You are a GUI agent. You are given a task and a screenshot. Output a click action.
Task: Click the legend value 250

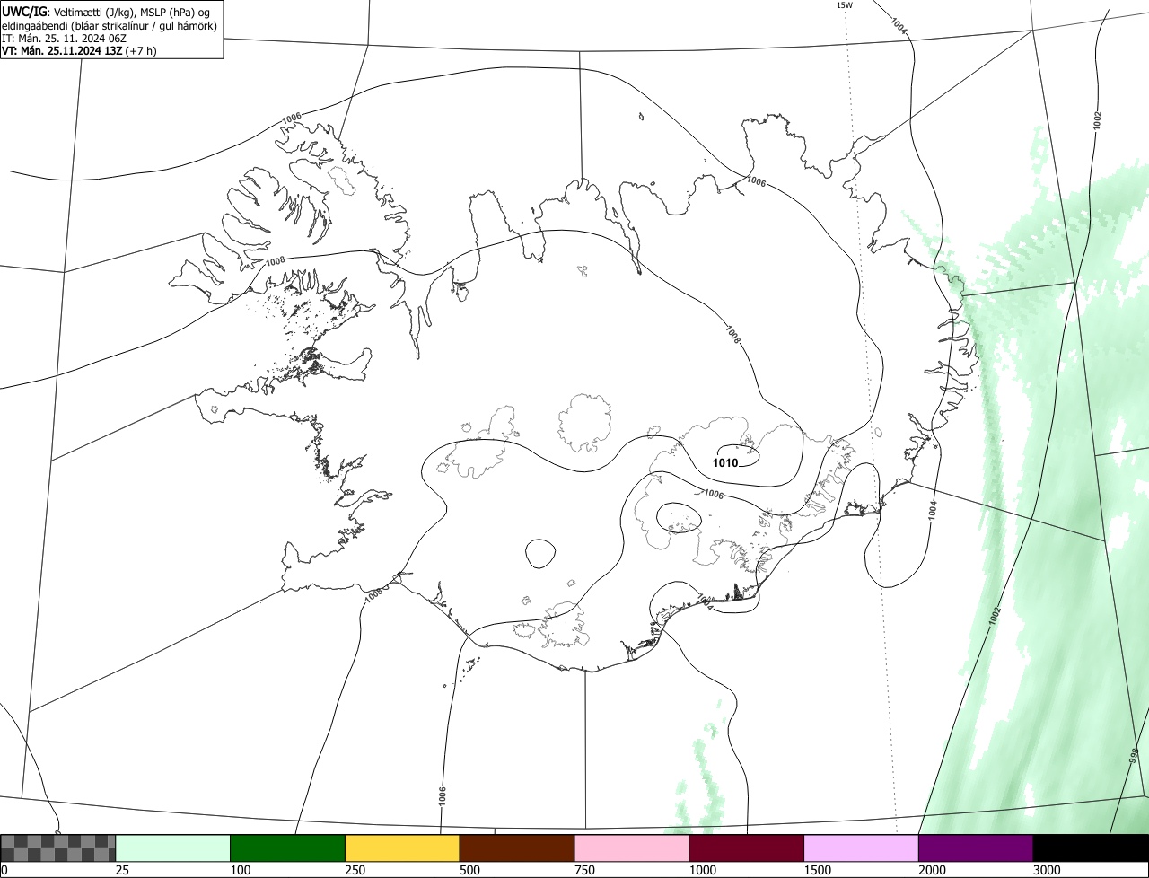pos(355,870)
